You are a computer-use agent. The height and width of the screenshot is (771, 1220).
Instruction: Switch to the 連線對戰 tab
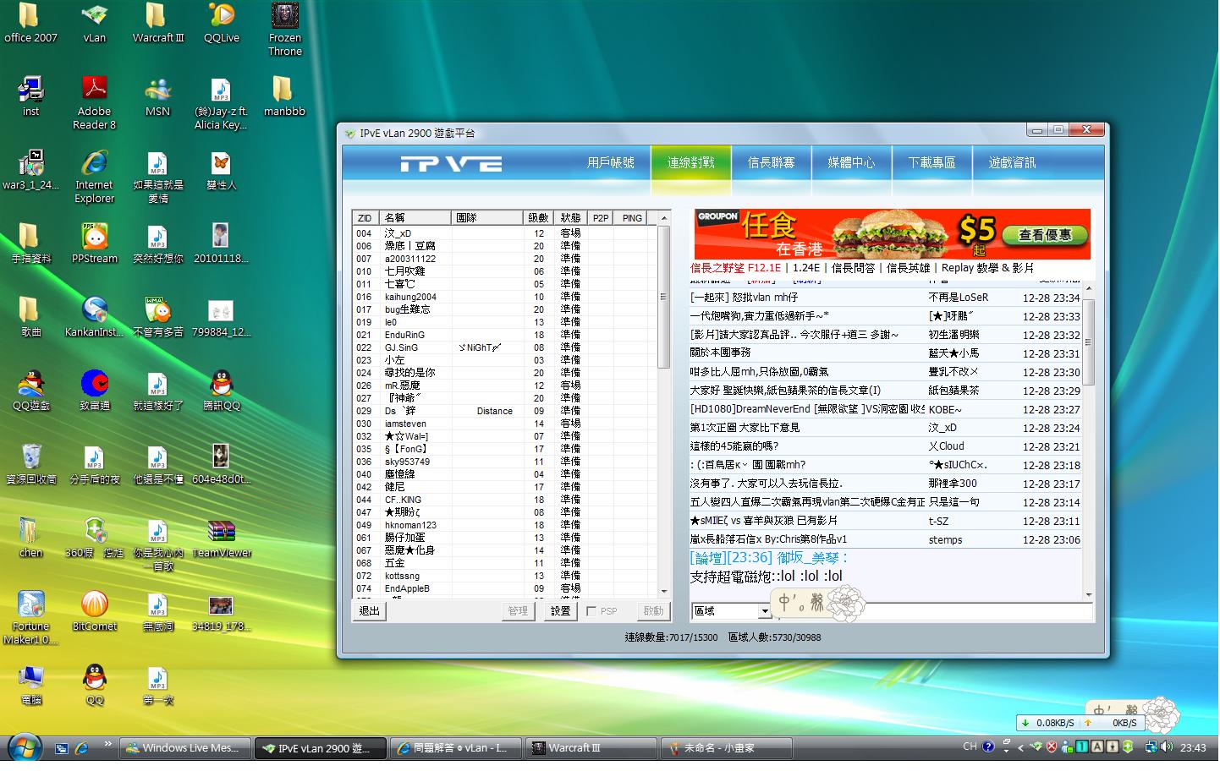690,162
